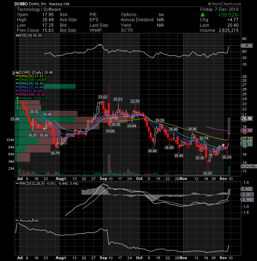Click the 13.28 lowest price annotation
257x261 pixels.
click(x=207, y=173)
